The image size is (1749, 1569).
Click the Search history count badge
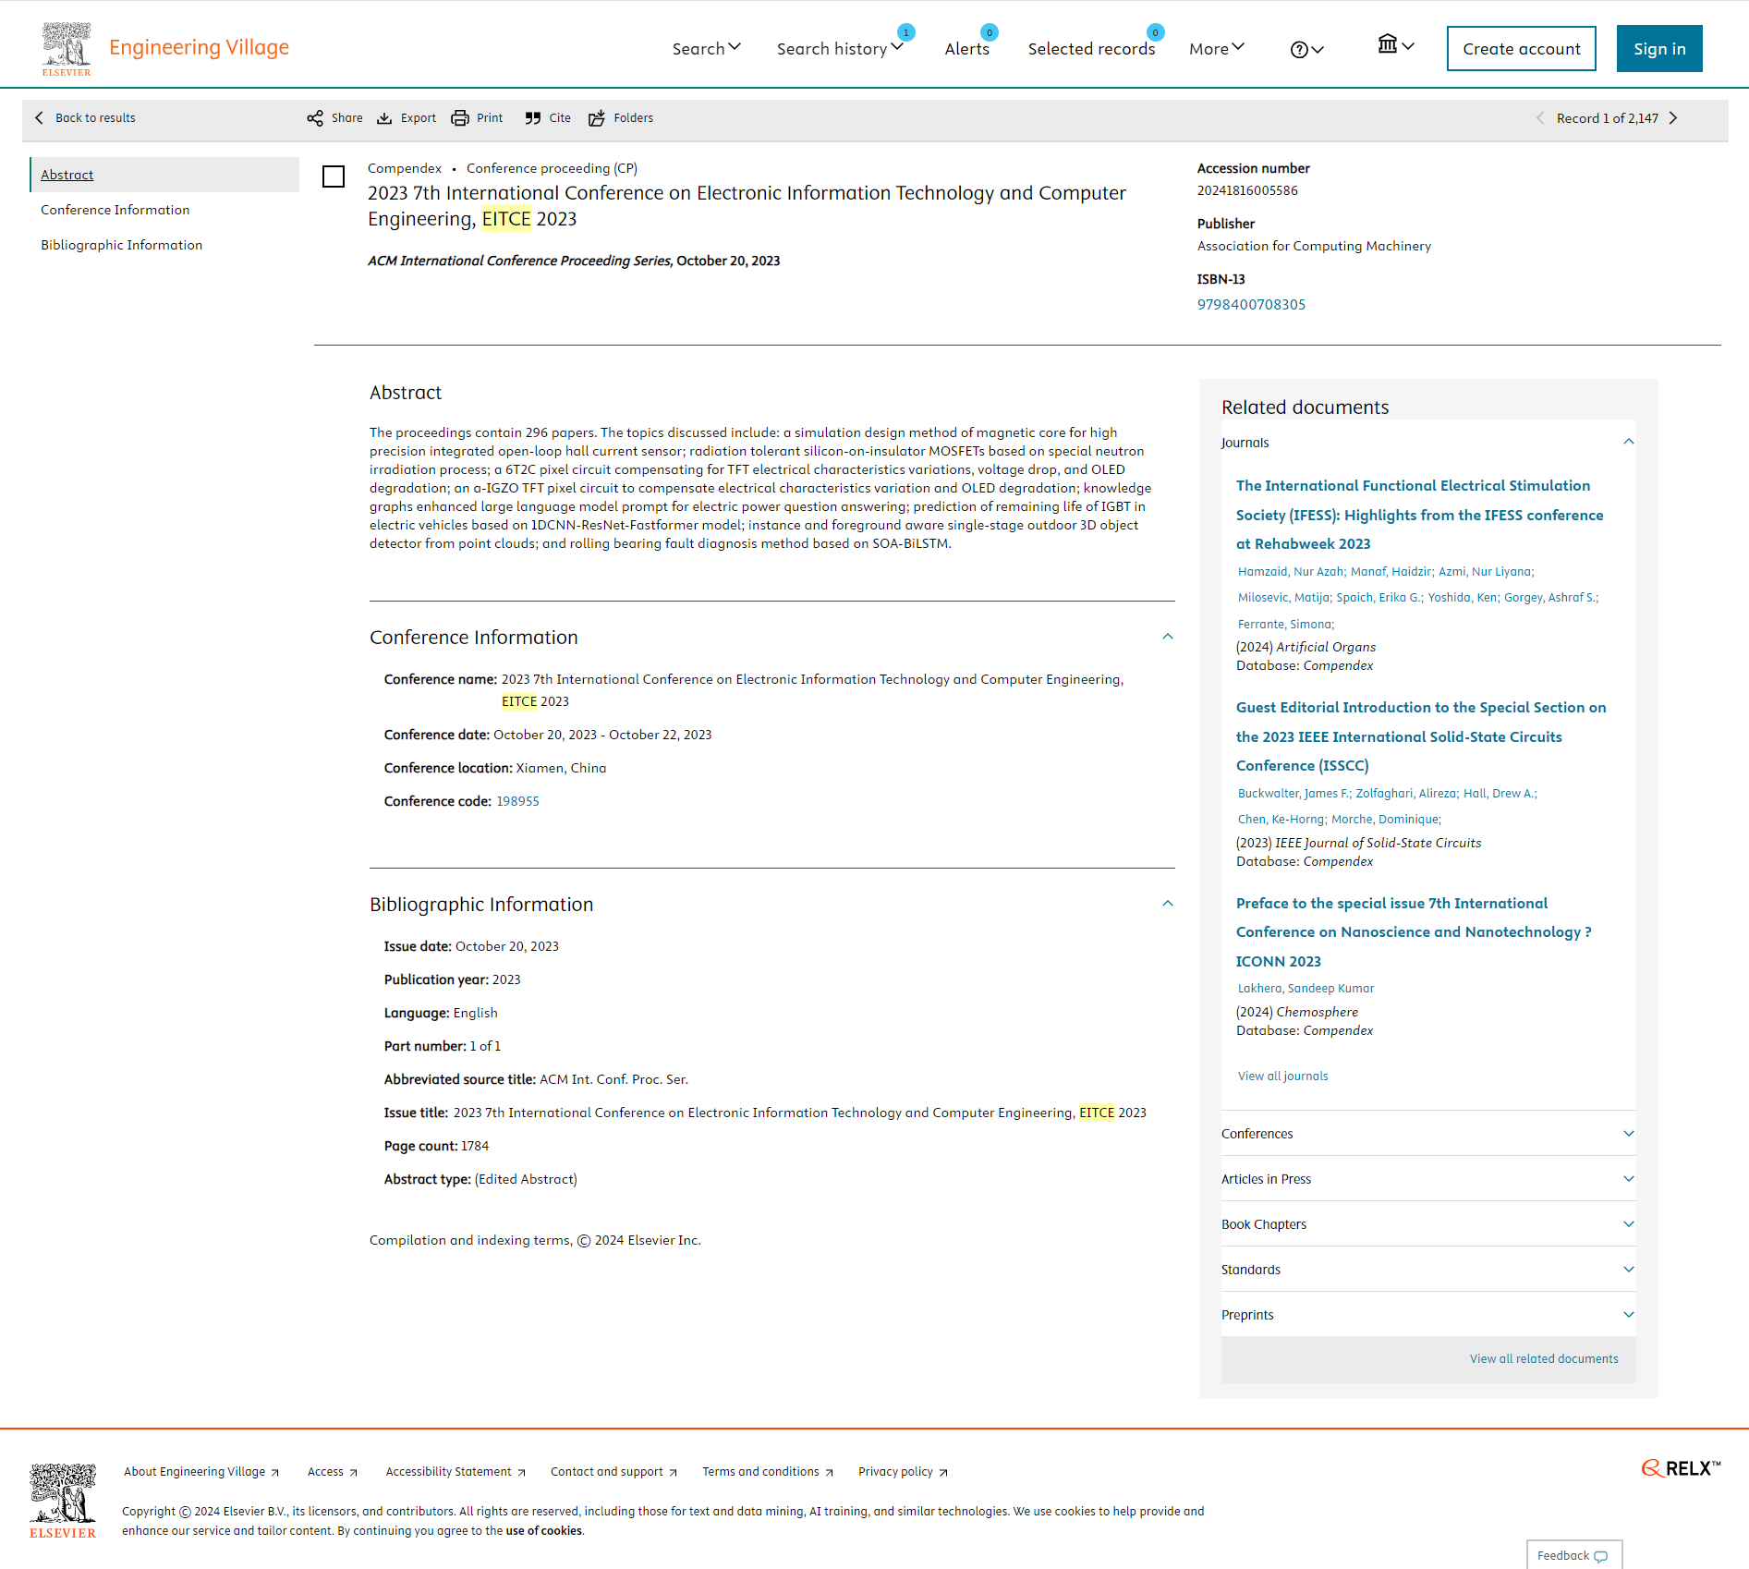(906, 32)
